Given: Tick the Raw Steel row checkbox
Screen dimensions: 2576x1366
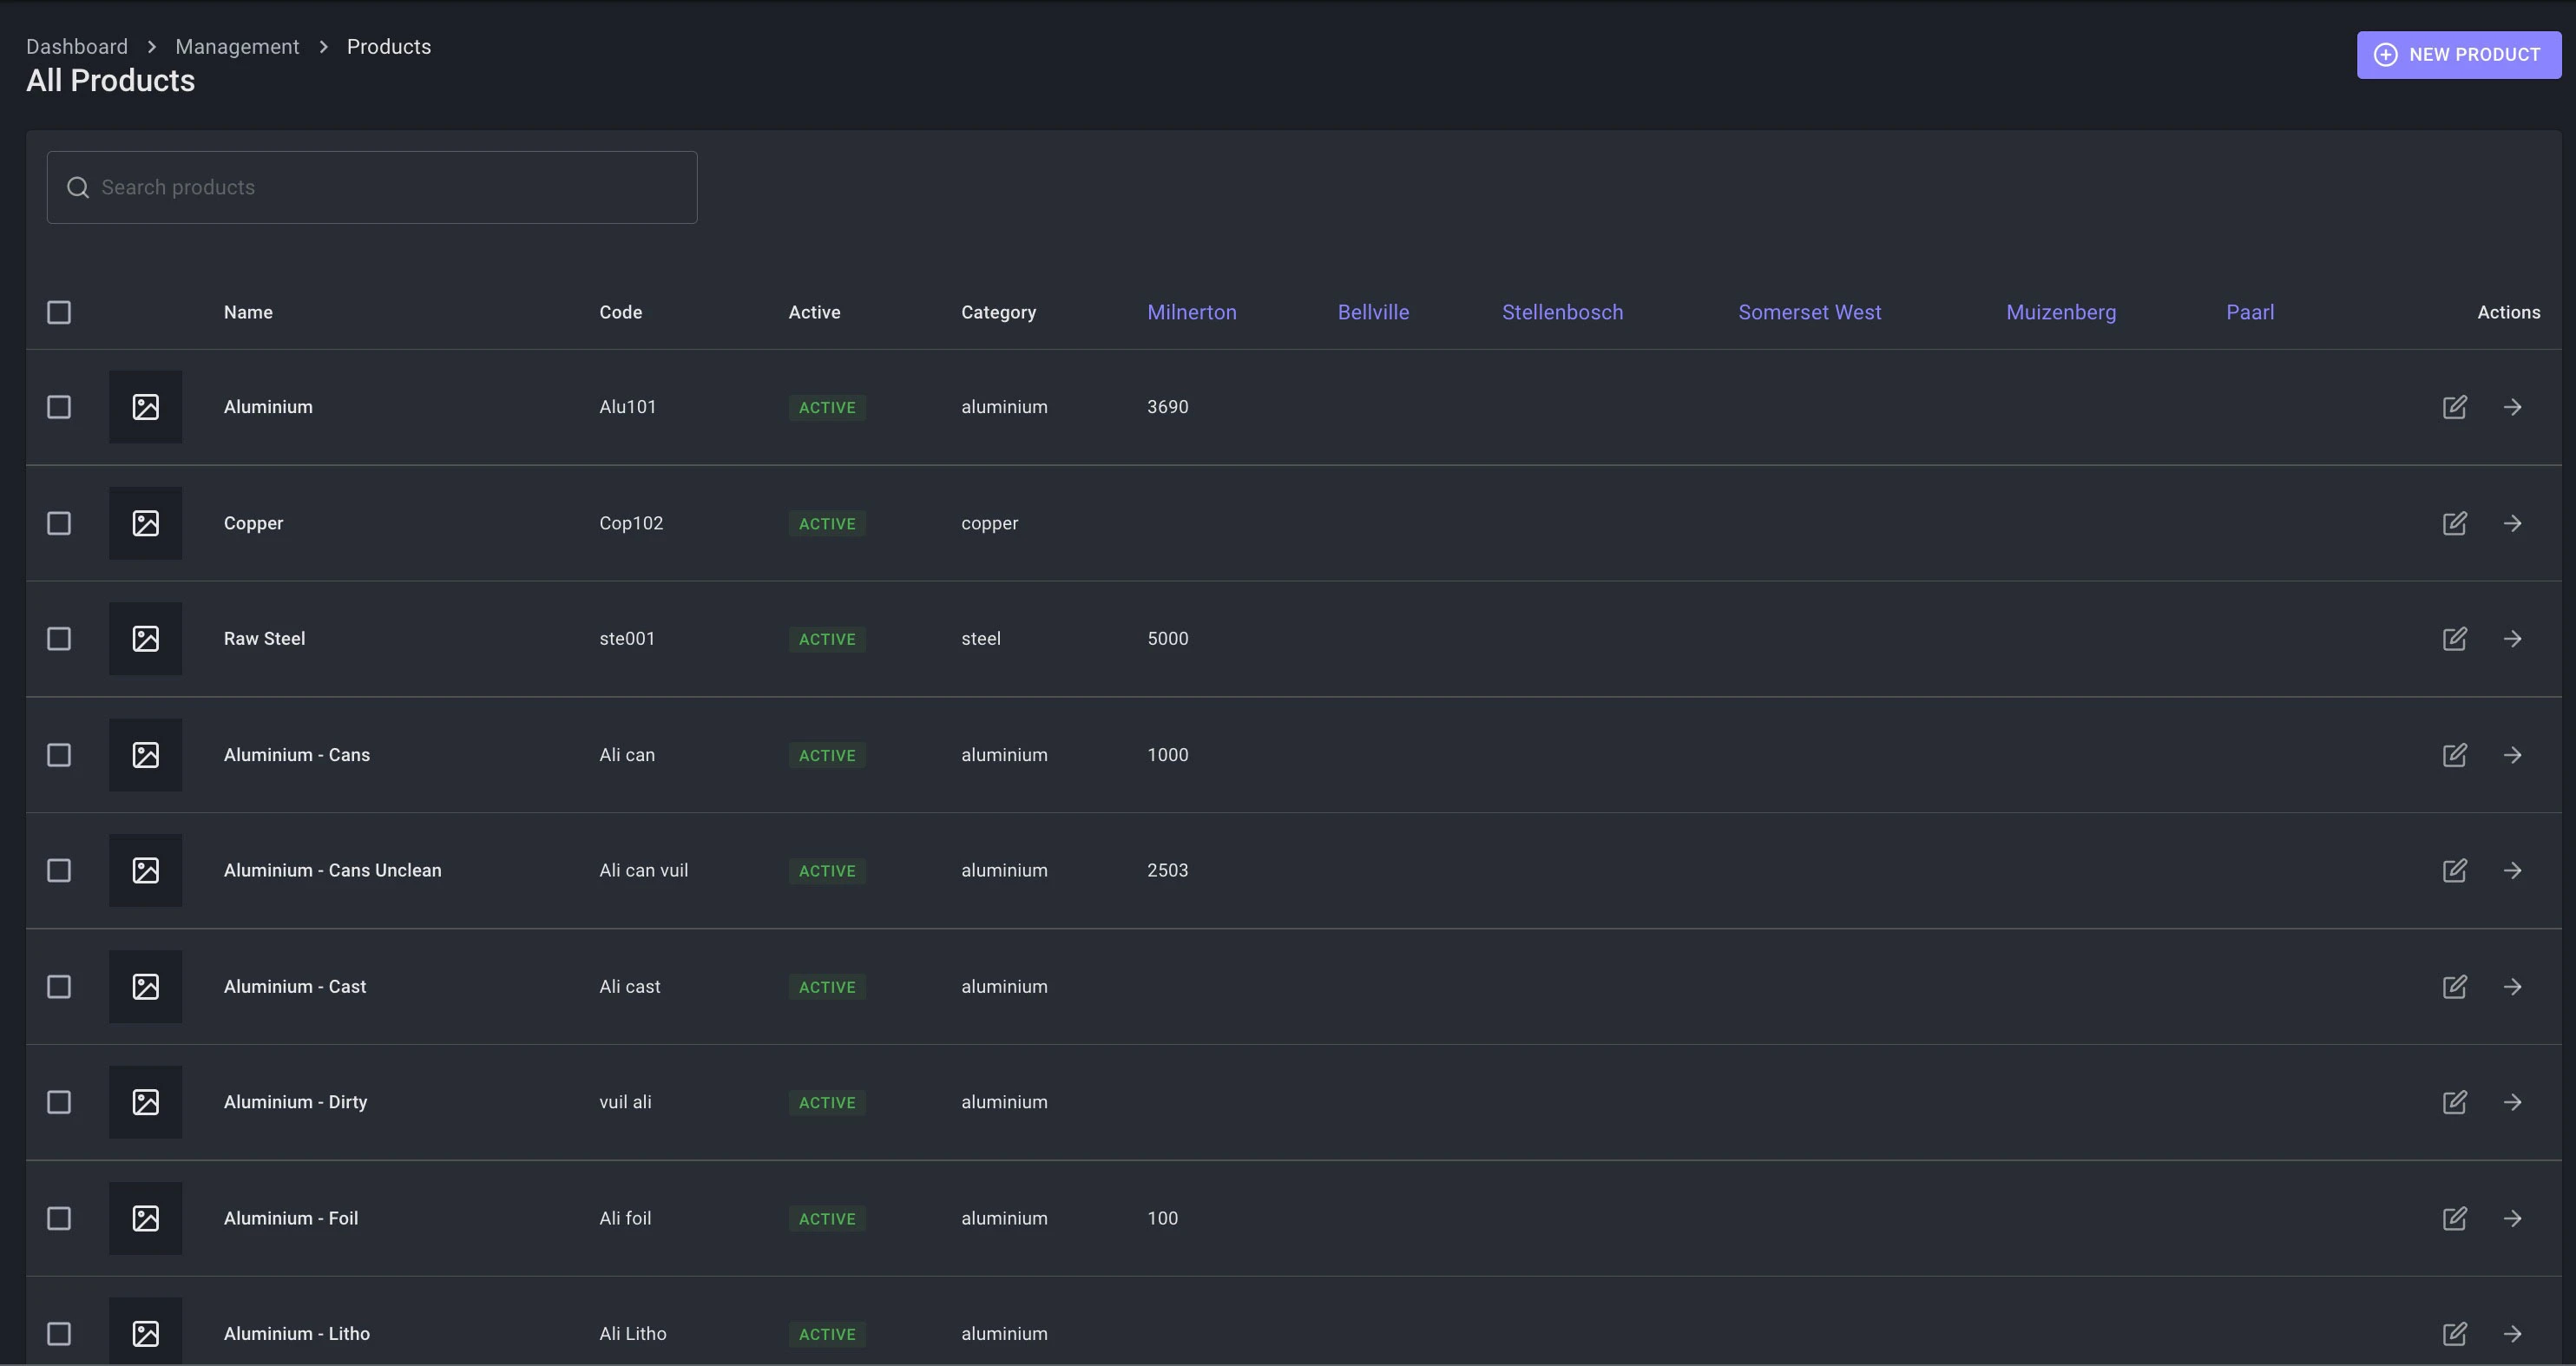Looking at the screenshot, I should click(59, 639).
